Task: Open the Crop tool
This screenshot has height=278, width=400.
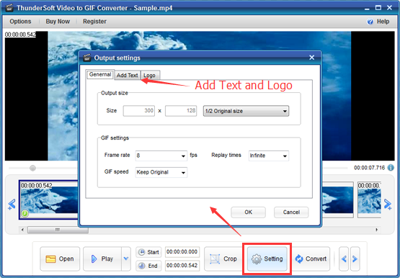Action: (x=223, y=259)
